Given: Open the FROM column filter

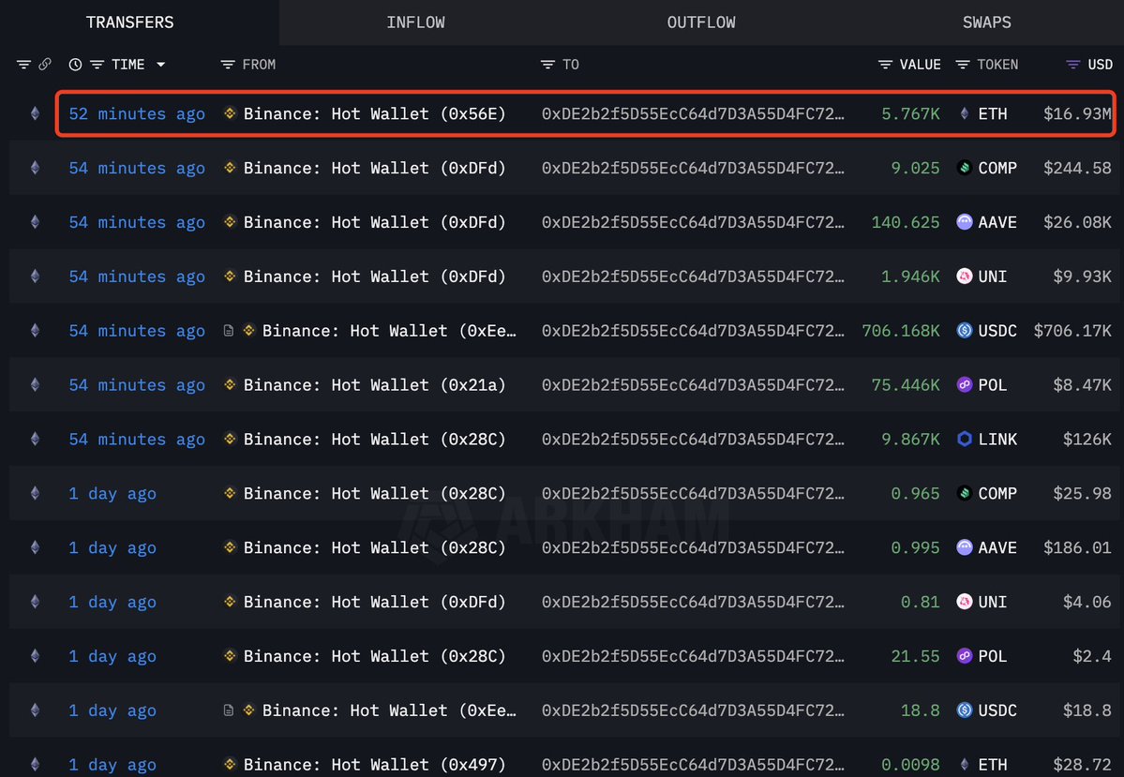Looking at the screenshot, I should tap(227, 65).
